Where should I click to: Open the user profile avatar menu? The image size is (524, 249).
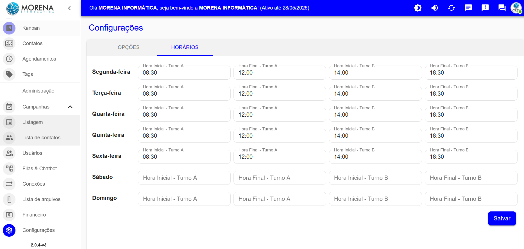pyautogui.click(x=516, y=8)
